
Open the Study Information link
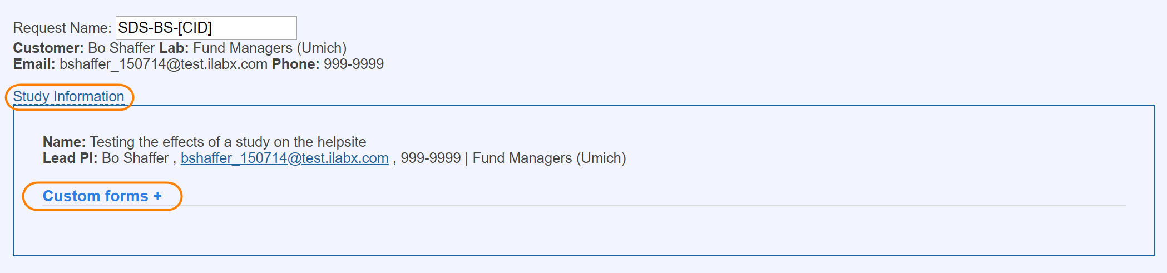tap(68, 97)
